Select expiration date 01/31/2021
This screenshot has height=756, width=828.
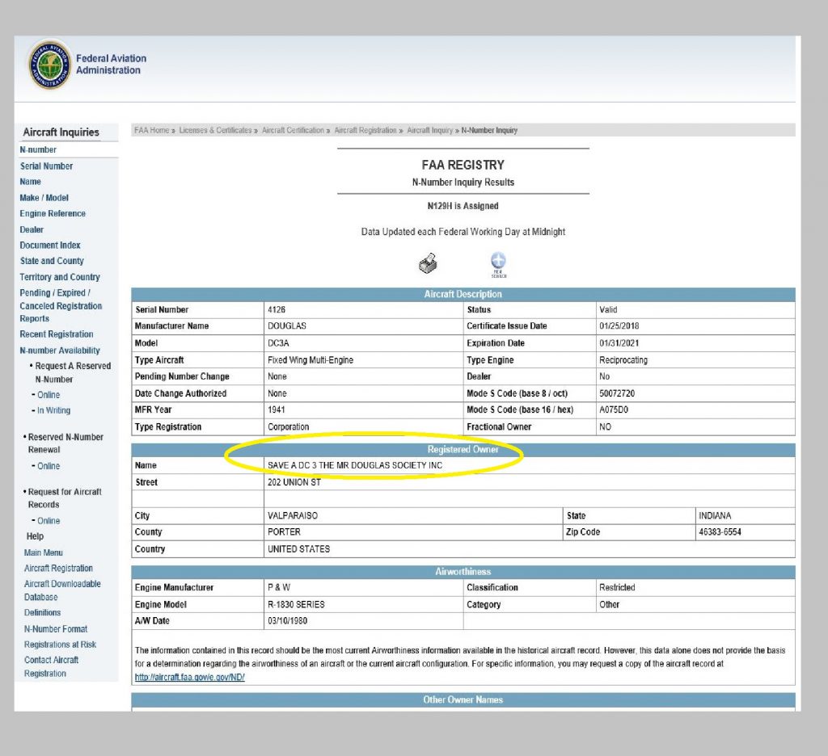(x=619, y=343)
